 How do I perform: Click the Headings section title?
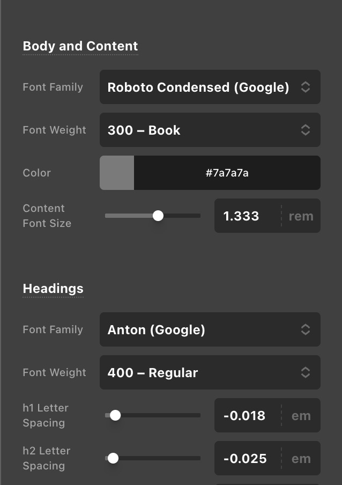coord(53,289)
